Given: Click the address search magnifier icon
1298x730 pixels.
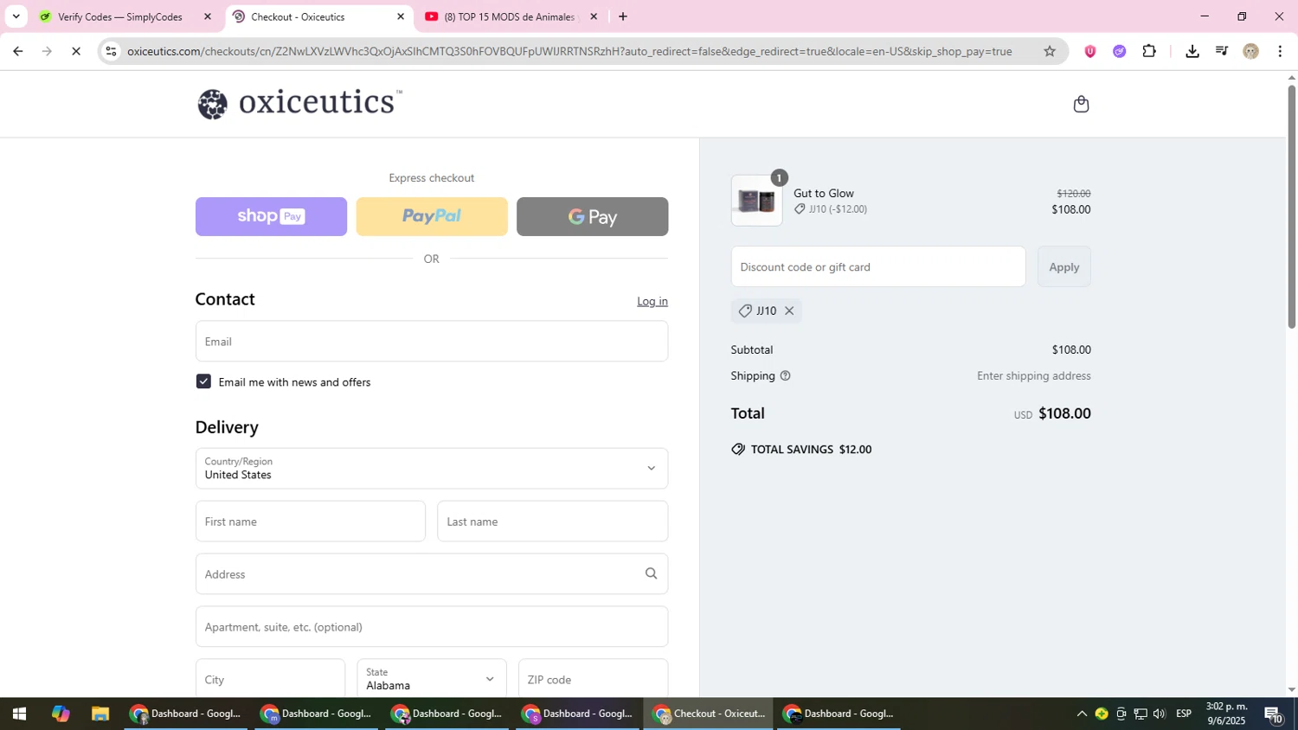Looking at the screenshot, I should (651, 573).
